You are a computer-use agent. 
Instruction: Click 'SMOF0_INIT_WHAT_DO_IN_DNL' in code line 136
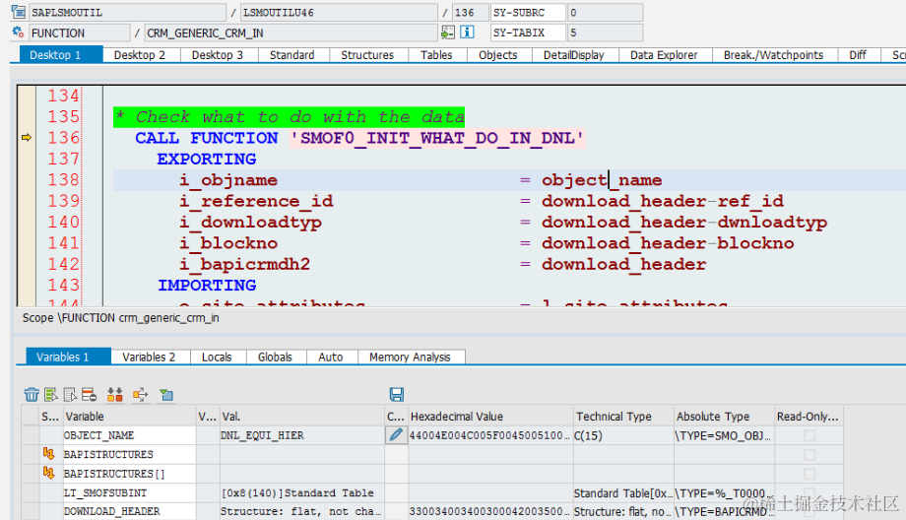click(x=437, y=138)
